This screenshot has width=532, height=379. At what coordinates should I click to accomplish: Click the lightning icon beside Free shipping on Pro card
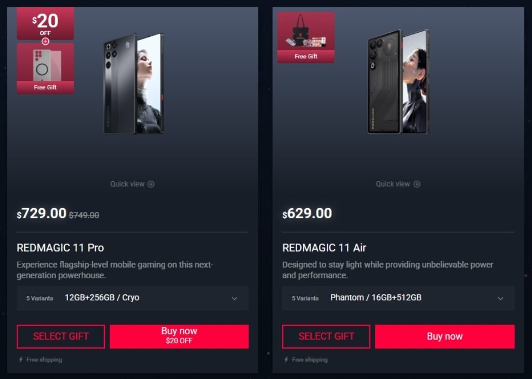21,359
